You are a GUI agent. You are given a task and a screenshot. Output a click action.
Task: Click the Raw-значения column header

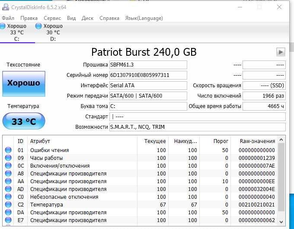[x=254, y=141]
